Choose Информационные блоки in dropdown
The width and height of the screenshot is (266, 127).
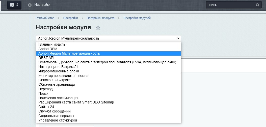[x=59, y=71]
